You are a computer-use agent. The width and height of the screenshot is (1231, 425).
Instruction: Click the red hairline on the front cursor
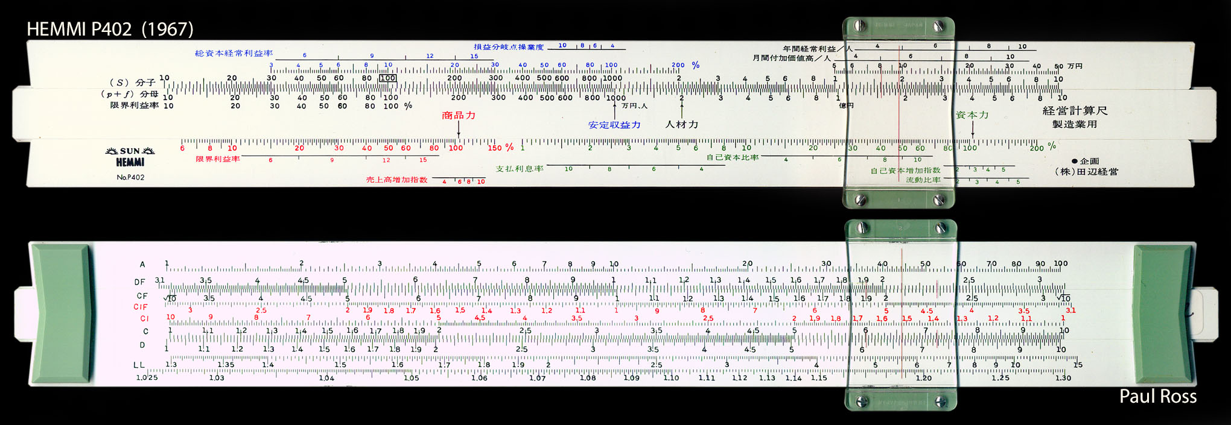[x=900, y=113]
